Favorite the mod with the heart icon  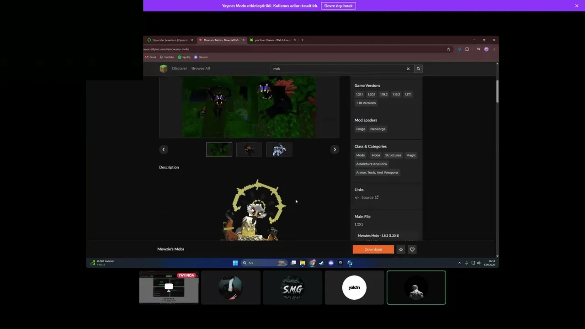coord(412,249)
